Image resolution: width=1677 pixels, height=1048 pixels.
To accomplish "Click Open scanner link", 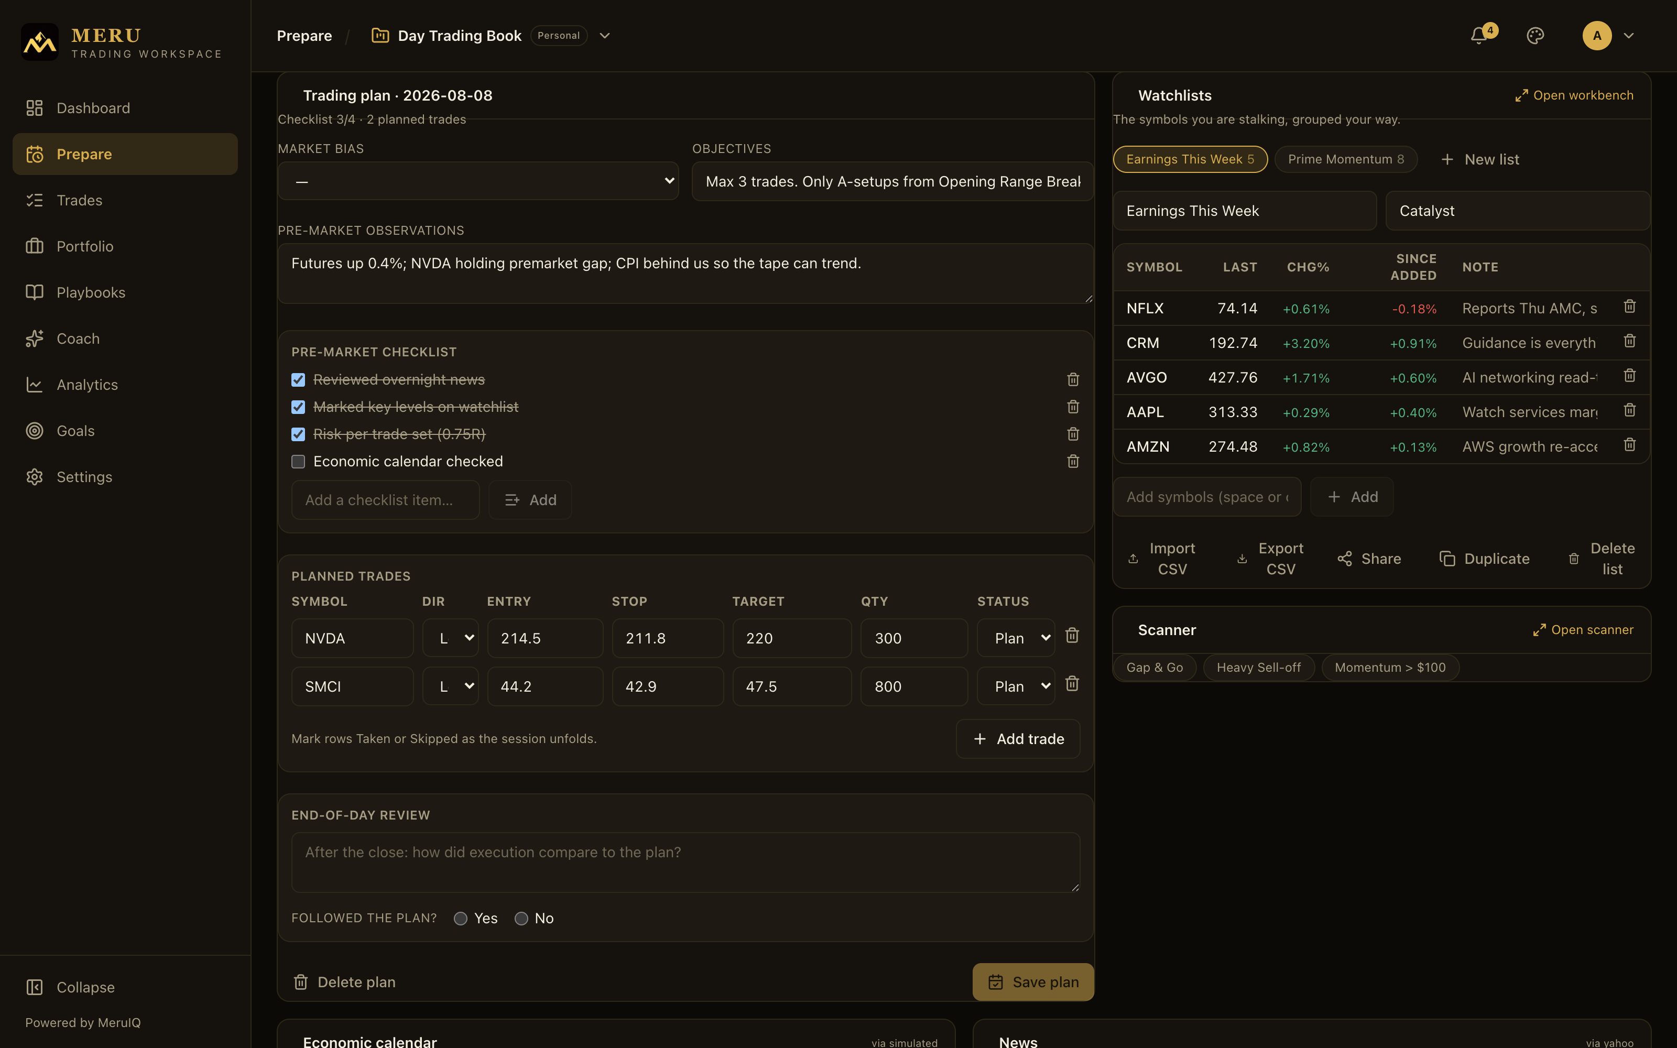I will 1583,629.
